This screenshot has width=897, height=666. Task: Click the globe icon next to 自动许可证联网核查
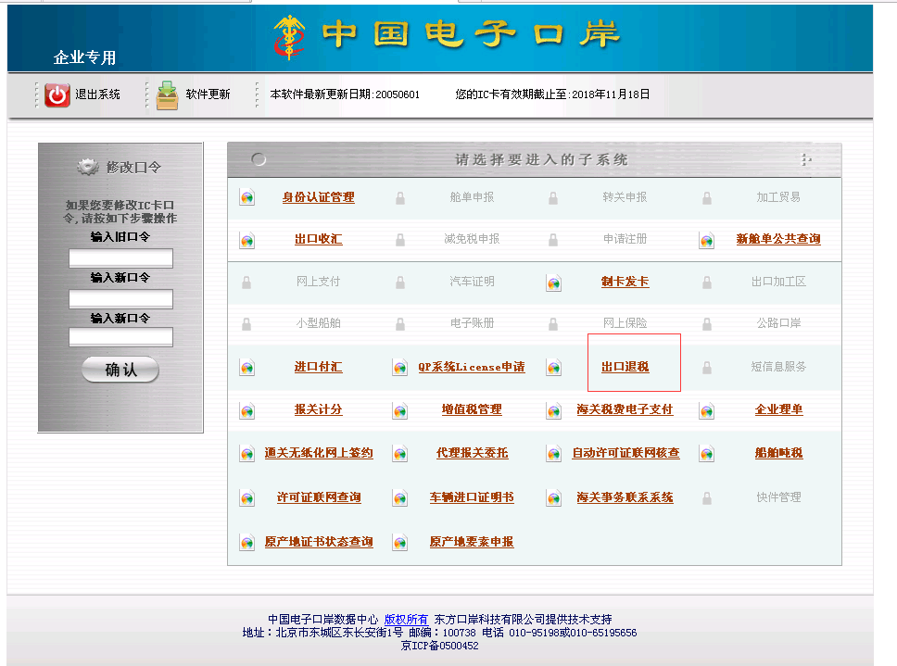tap(554, 454)
